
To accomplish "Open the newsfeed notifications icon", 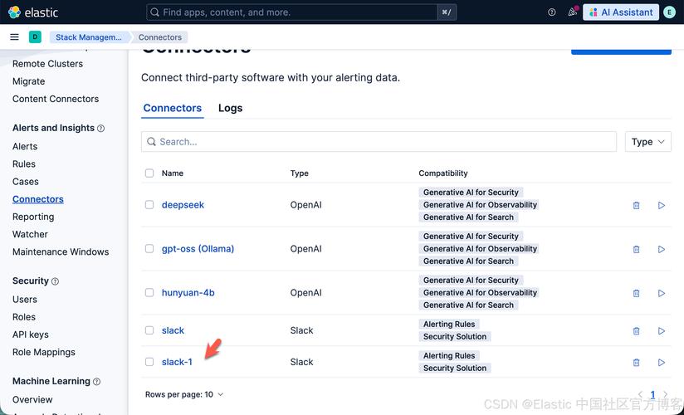I will pyautogui.click(x=573, y=12).
